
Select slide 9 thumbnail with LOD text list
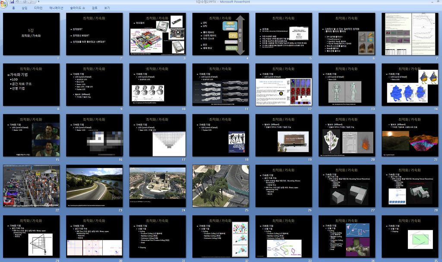point(95,85)
